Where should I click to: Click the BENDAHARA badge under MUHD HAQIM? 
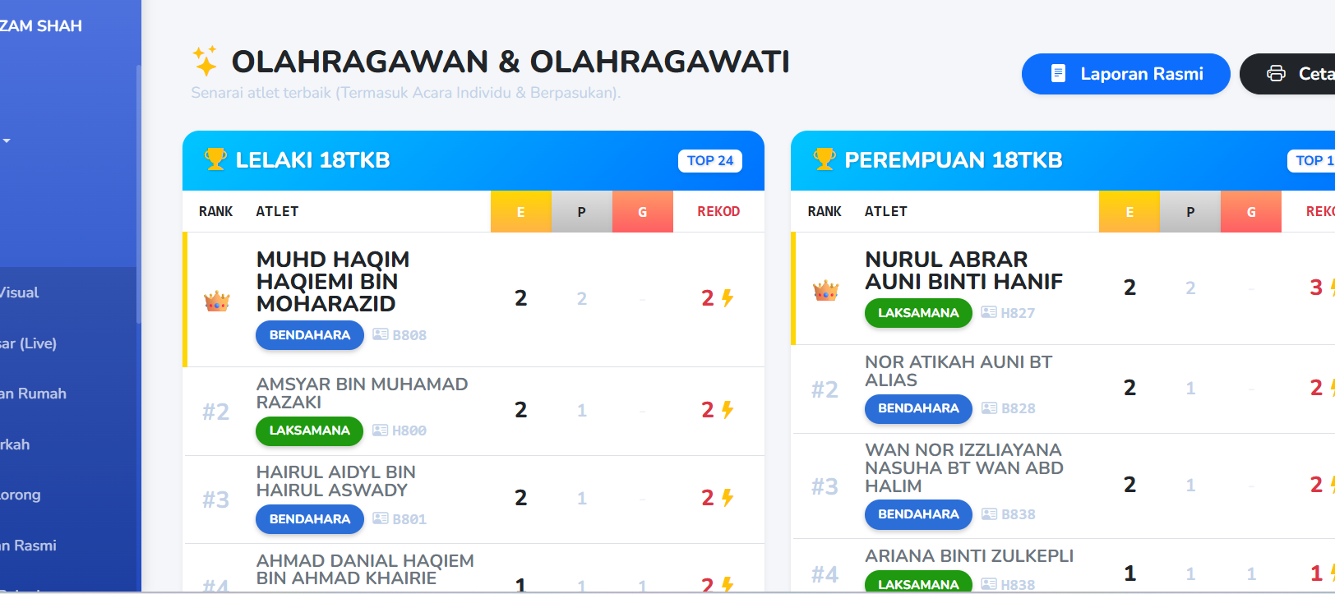coord(310,335)
